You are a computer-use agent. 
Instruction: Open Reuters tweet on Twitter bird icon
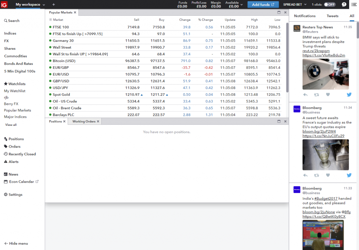click(349, 95)
